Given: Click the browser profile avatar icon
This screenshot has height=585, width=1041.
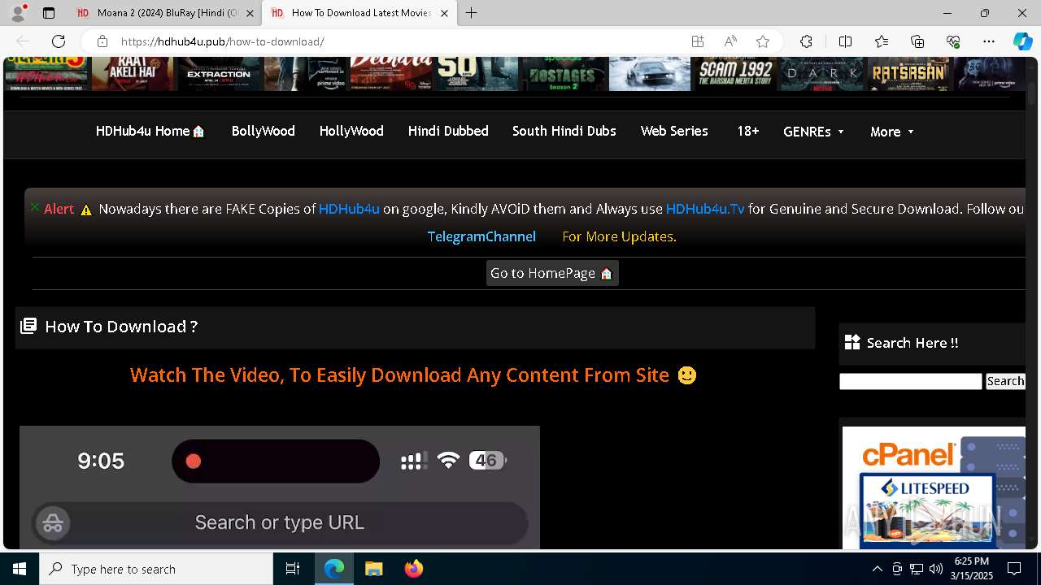Looking at the screenshot, I should coord(18,13).
